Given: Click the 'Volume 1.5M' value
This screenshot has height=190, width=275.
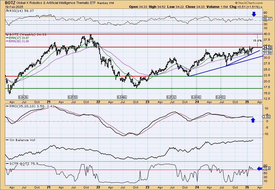Looking at the screenshot, I should coord(217,7).
